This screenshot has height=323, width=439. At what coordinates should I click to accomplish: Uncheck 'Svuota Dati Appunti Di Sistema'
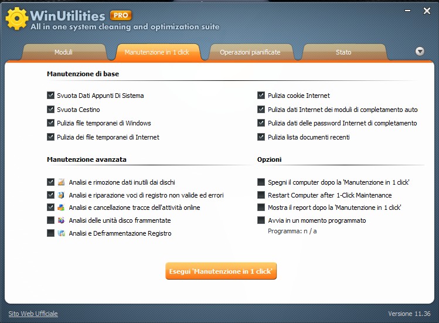coord(50,95)
